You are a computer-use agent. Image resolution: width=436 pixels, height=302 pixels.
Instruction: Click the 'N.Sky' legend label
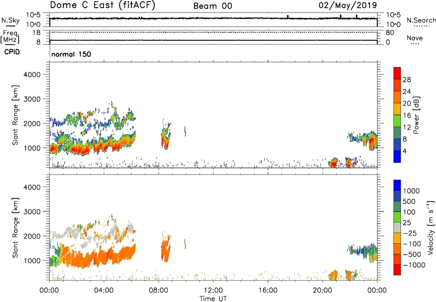(10, 20)
